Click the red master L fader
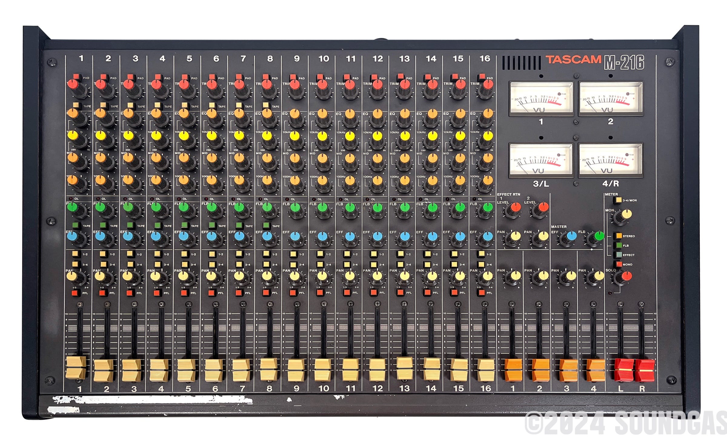727x447 pixels. [624, 370]
